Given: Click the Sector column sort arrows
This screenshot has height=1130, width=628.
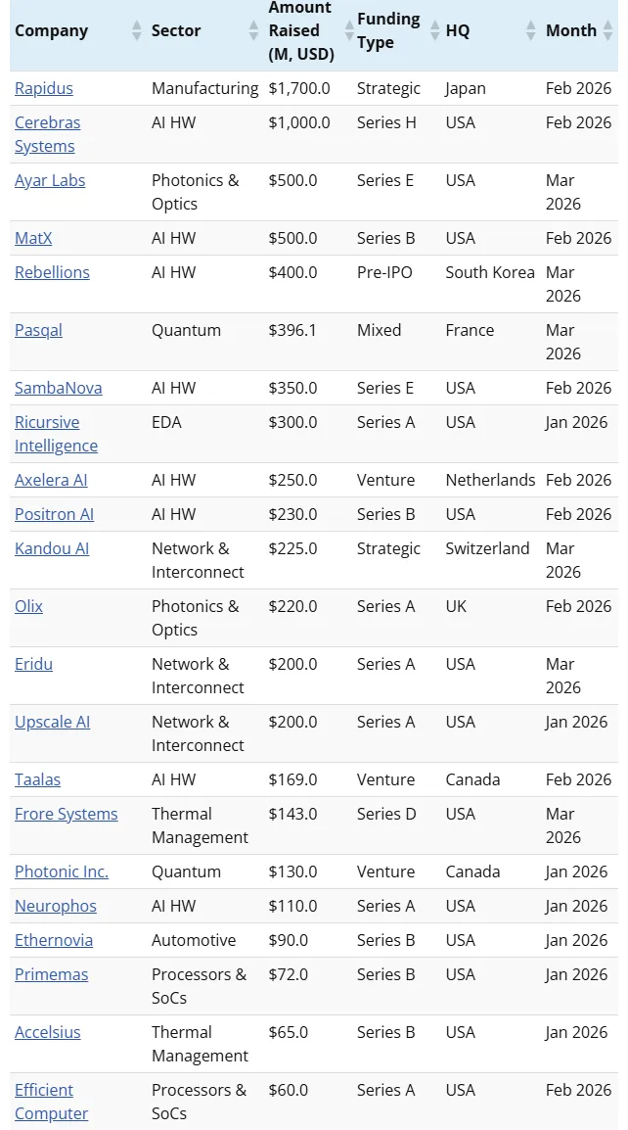Looking at the screenshot, I should (254, 31).
